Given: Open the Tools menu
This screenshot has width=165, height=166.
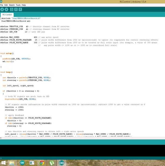Looking at the screenshot, I should click(x=18, y=5).
